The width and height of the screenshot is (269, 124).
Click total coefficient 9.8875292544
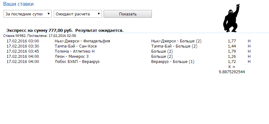coord(232,72)
